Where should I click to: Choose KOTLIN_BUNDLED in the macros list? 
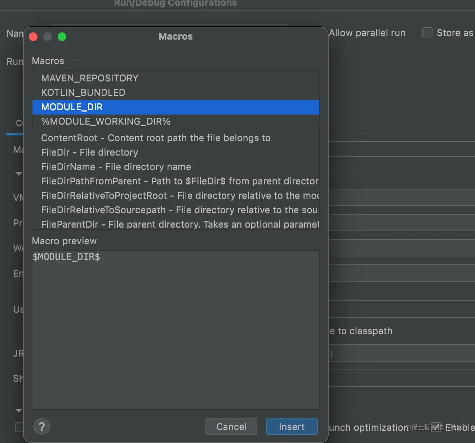pos(83,93)
